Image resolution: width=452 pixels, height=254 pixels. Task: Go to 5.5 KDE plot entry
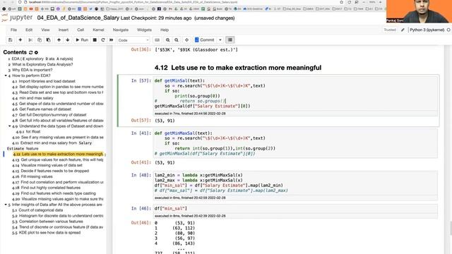coord(46,233)
